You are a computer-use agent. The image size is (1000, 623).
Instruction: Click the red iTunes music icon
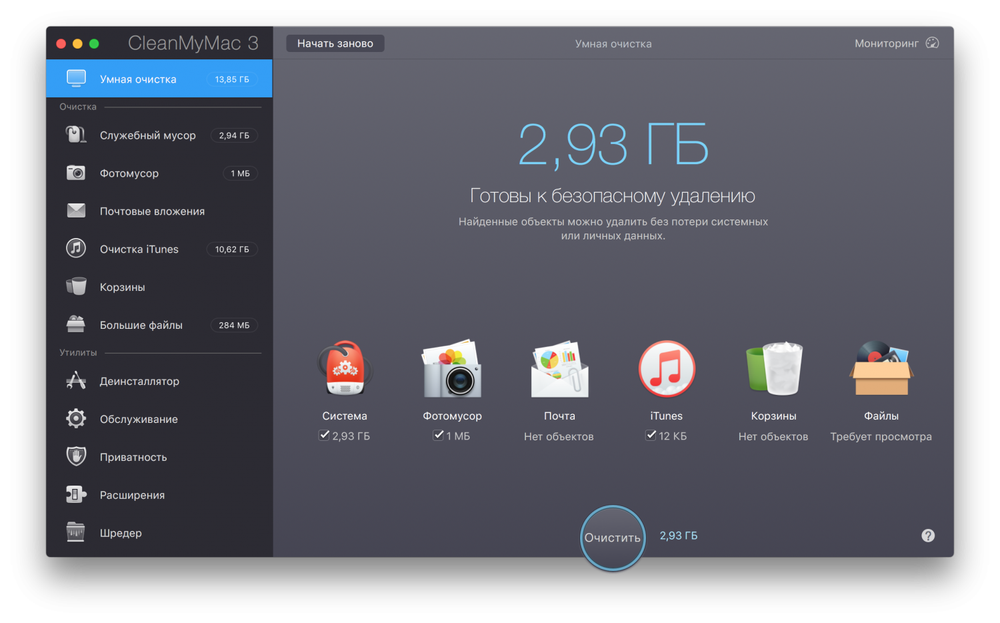[667, 369]
